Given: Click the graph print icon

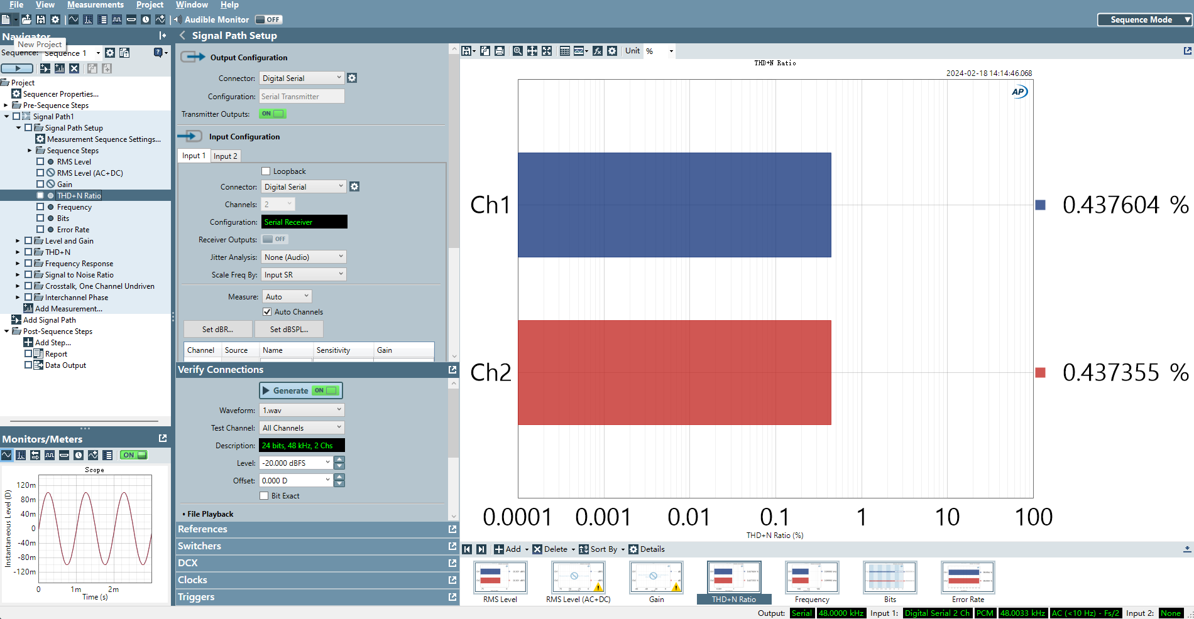Looking at the screenshot, I should point(500,51).
